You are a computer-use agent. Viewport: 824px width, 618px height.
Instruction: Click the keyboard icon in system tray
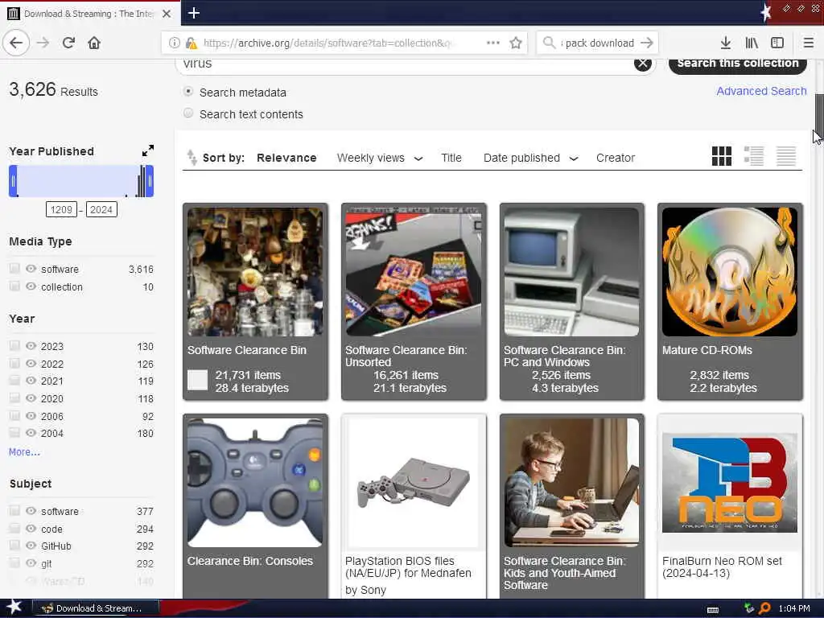coord(713,609)
